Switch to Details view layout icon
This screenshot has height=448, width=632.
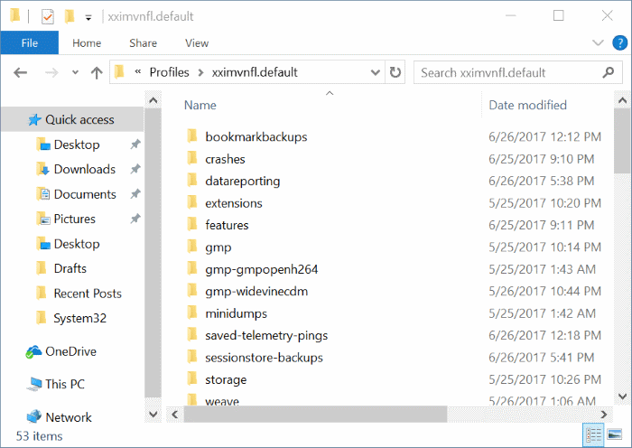point(595,435)
